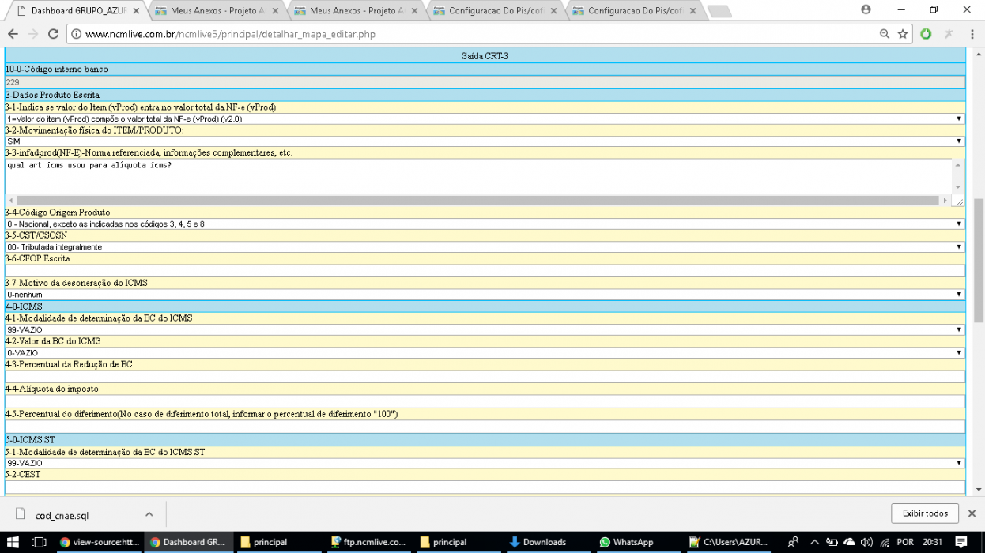Viewport: 985px width, 553px height.
Task: Click the 3-6-CFOP Escrita input field
Action: [x=485, y=270]
